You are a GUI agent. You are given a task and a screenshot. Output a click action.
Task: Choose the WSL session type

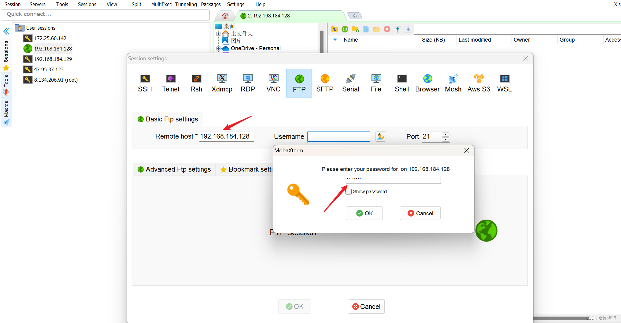pos(505,83)
